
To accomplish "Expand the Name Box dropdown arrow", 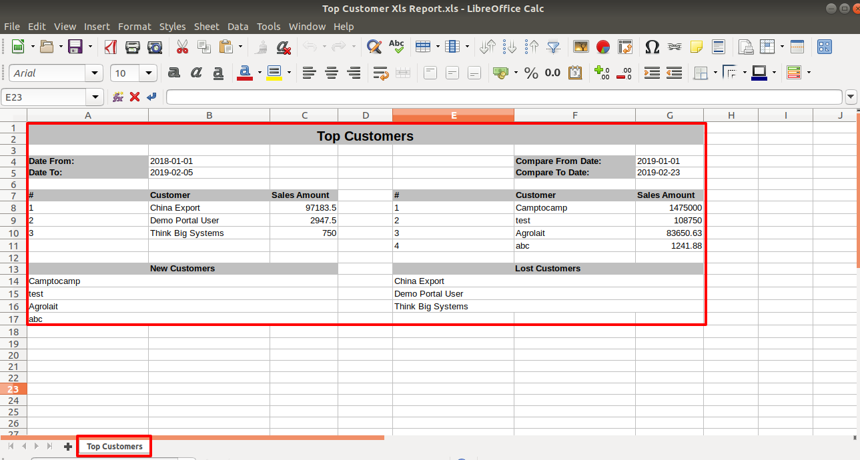I will pos(95,97).
